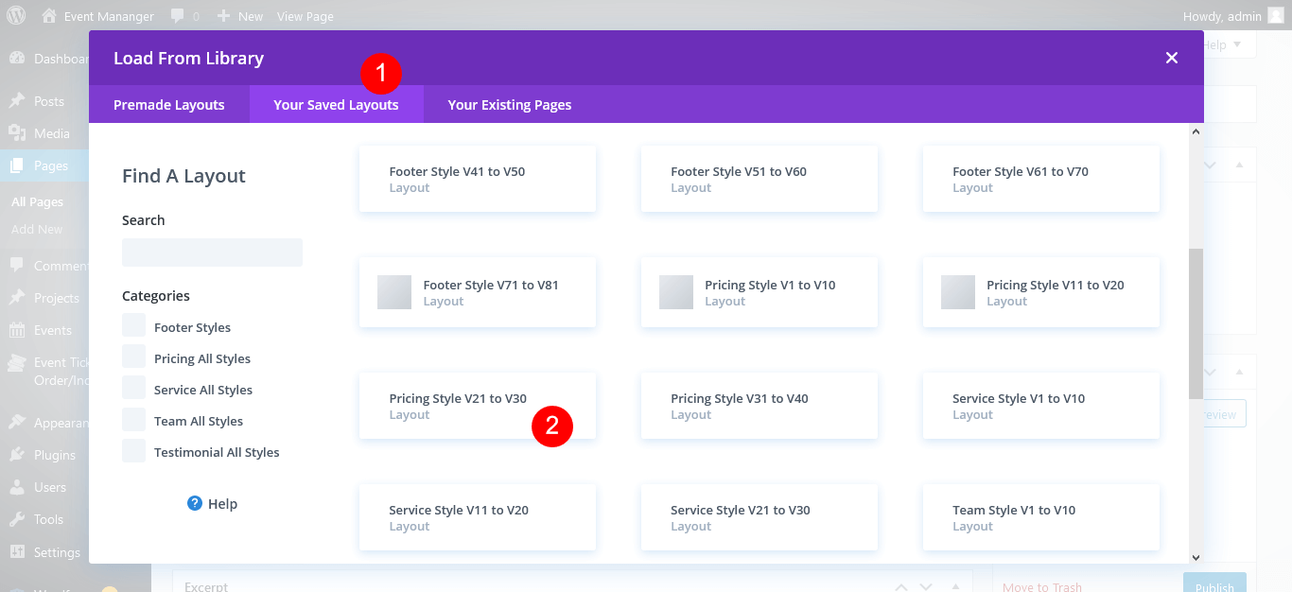Click the Event Tickets icon
Image resolution: width=1292 pixels, height=592 pixels.
(17, 362)
